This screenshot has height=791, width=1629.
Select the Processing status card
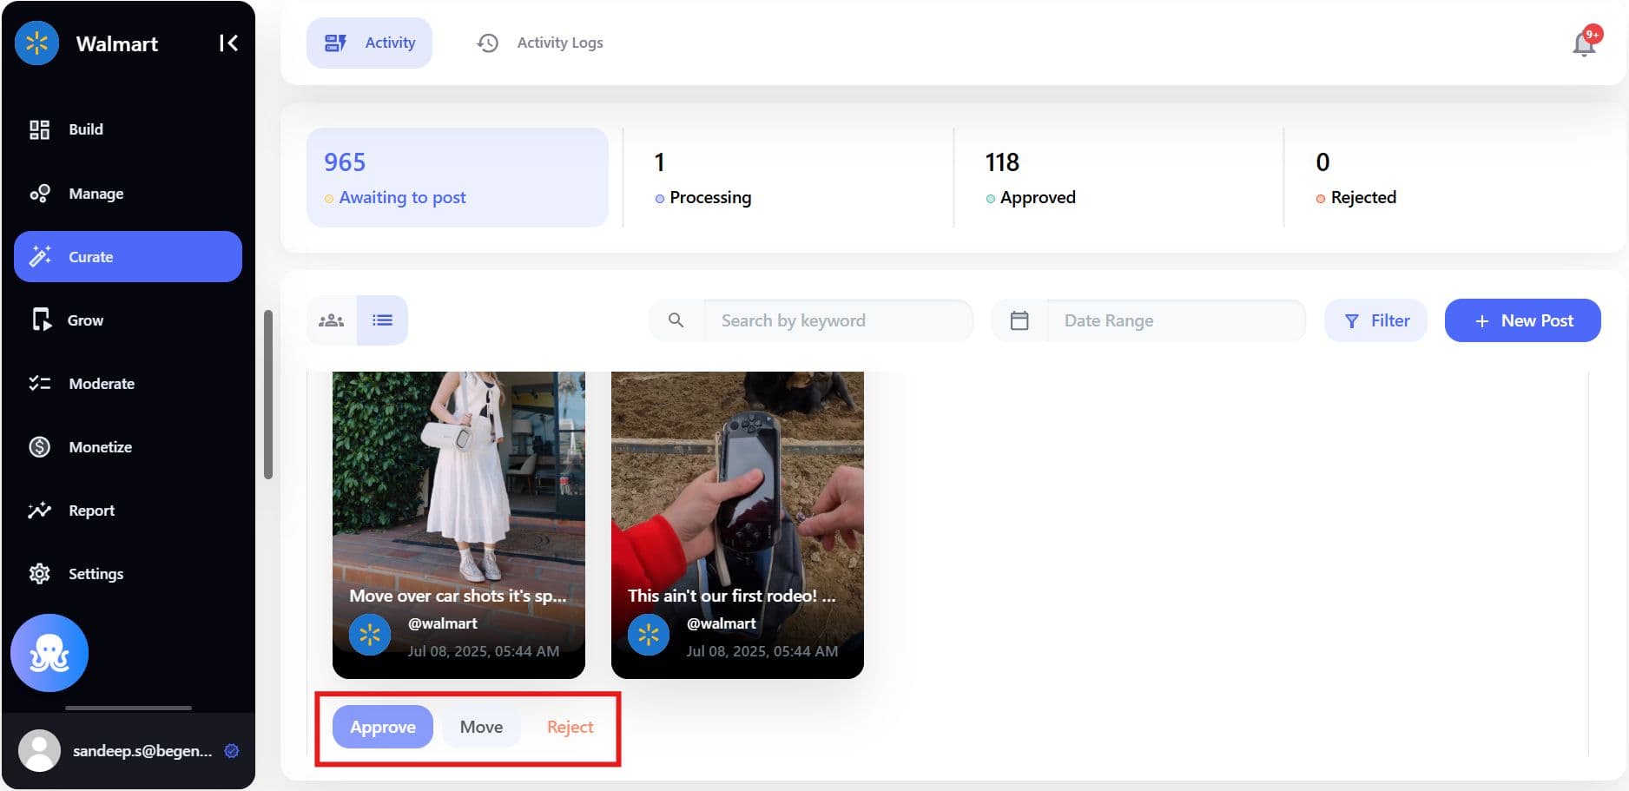pos(788,177)
